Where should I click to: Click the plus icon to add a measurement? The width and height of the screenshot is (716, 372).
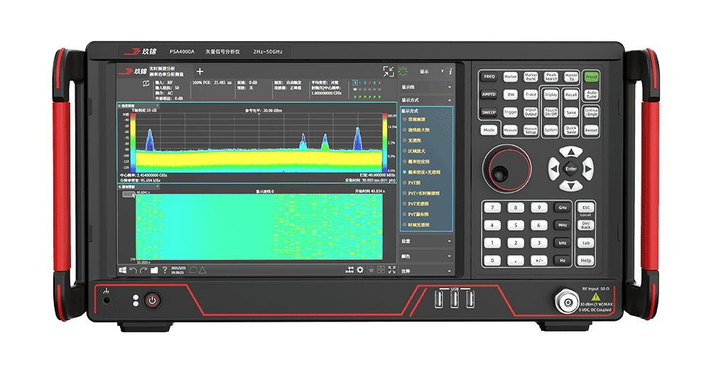coord(200,71)
